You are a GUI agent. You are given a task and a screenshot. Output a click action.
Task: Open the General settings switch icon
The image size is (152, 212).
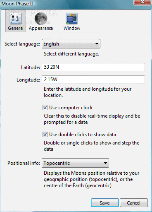[16, 19]
